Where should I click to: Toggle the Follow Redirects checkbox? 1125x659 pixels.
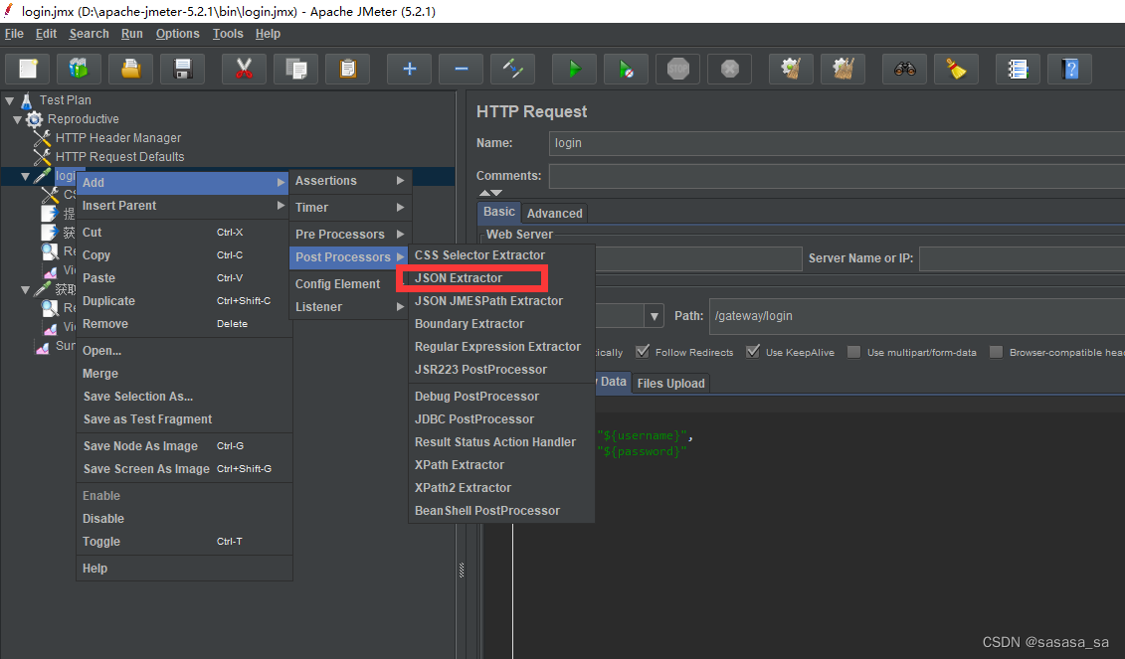coord(643,352)
